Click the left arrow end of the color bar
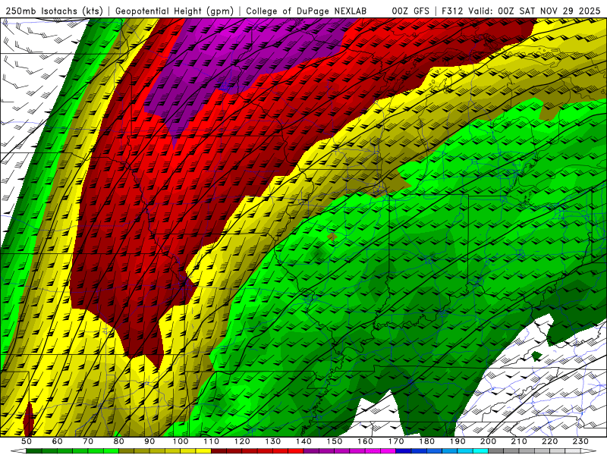 pyautogui.click(x=18, y=451)
